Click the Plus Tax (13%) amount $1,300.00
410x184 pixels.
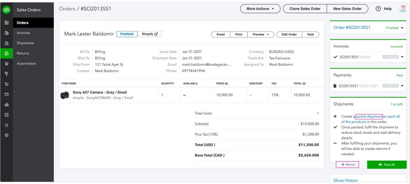pos(311,134)
